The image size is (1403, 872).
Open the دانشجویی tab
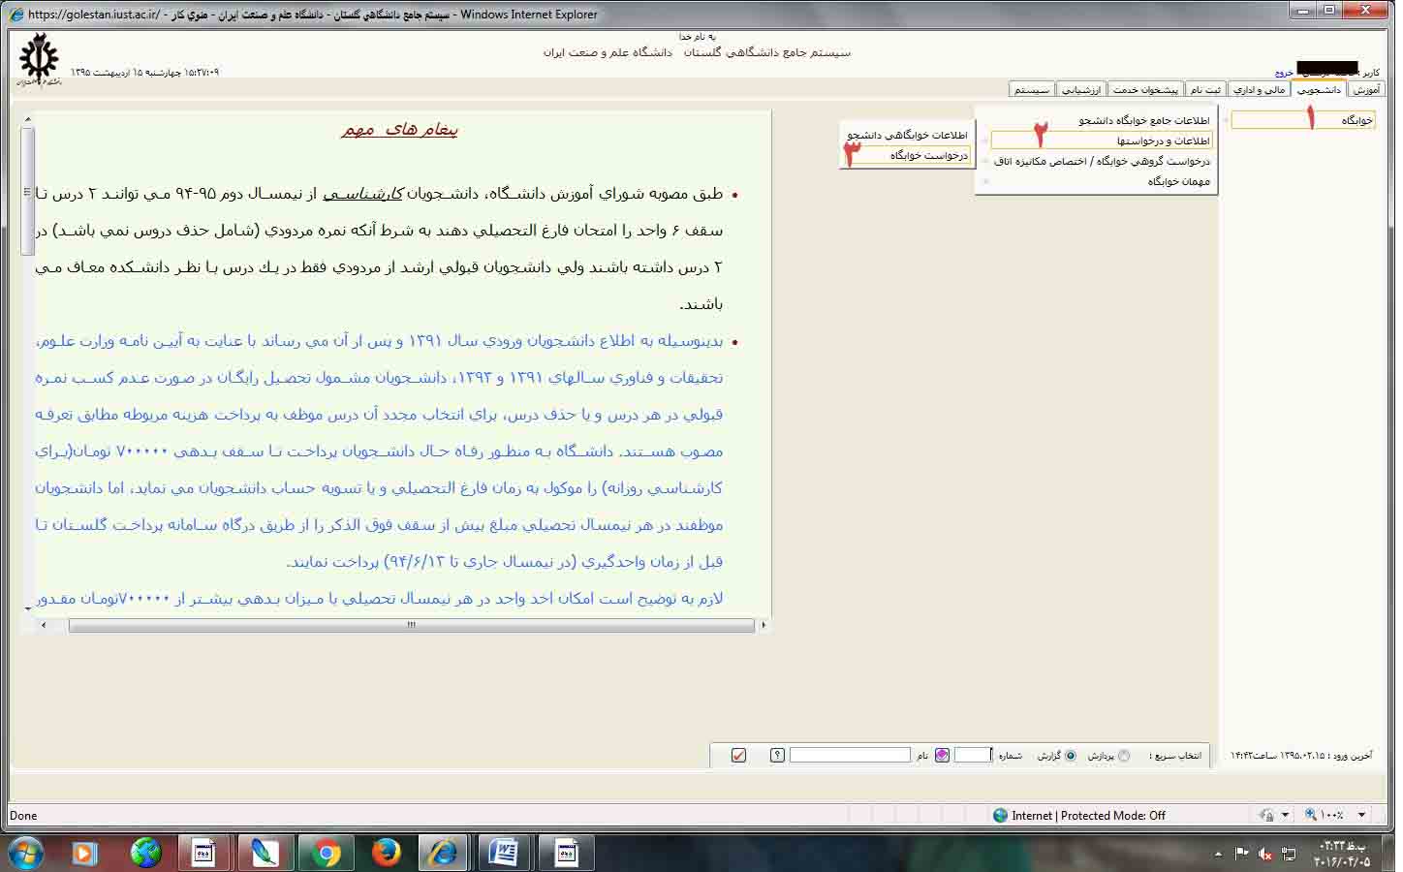(1320, 89)
